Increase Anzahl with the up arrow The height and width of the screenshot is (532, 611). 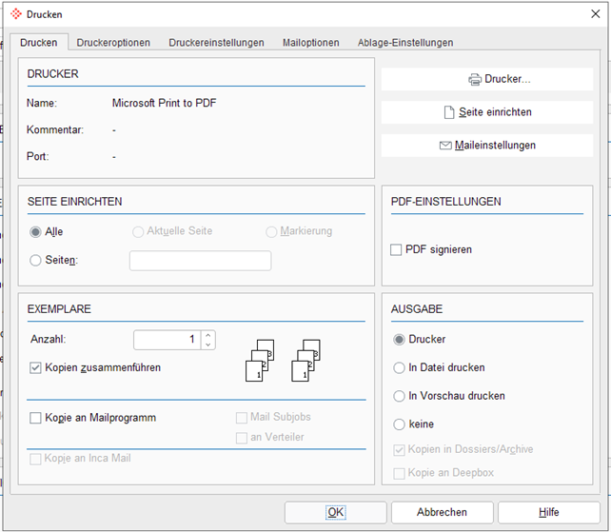coord(208,335)
